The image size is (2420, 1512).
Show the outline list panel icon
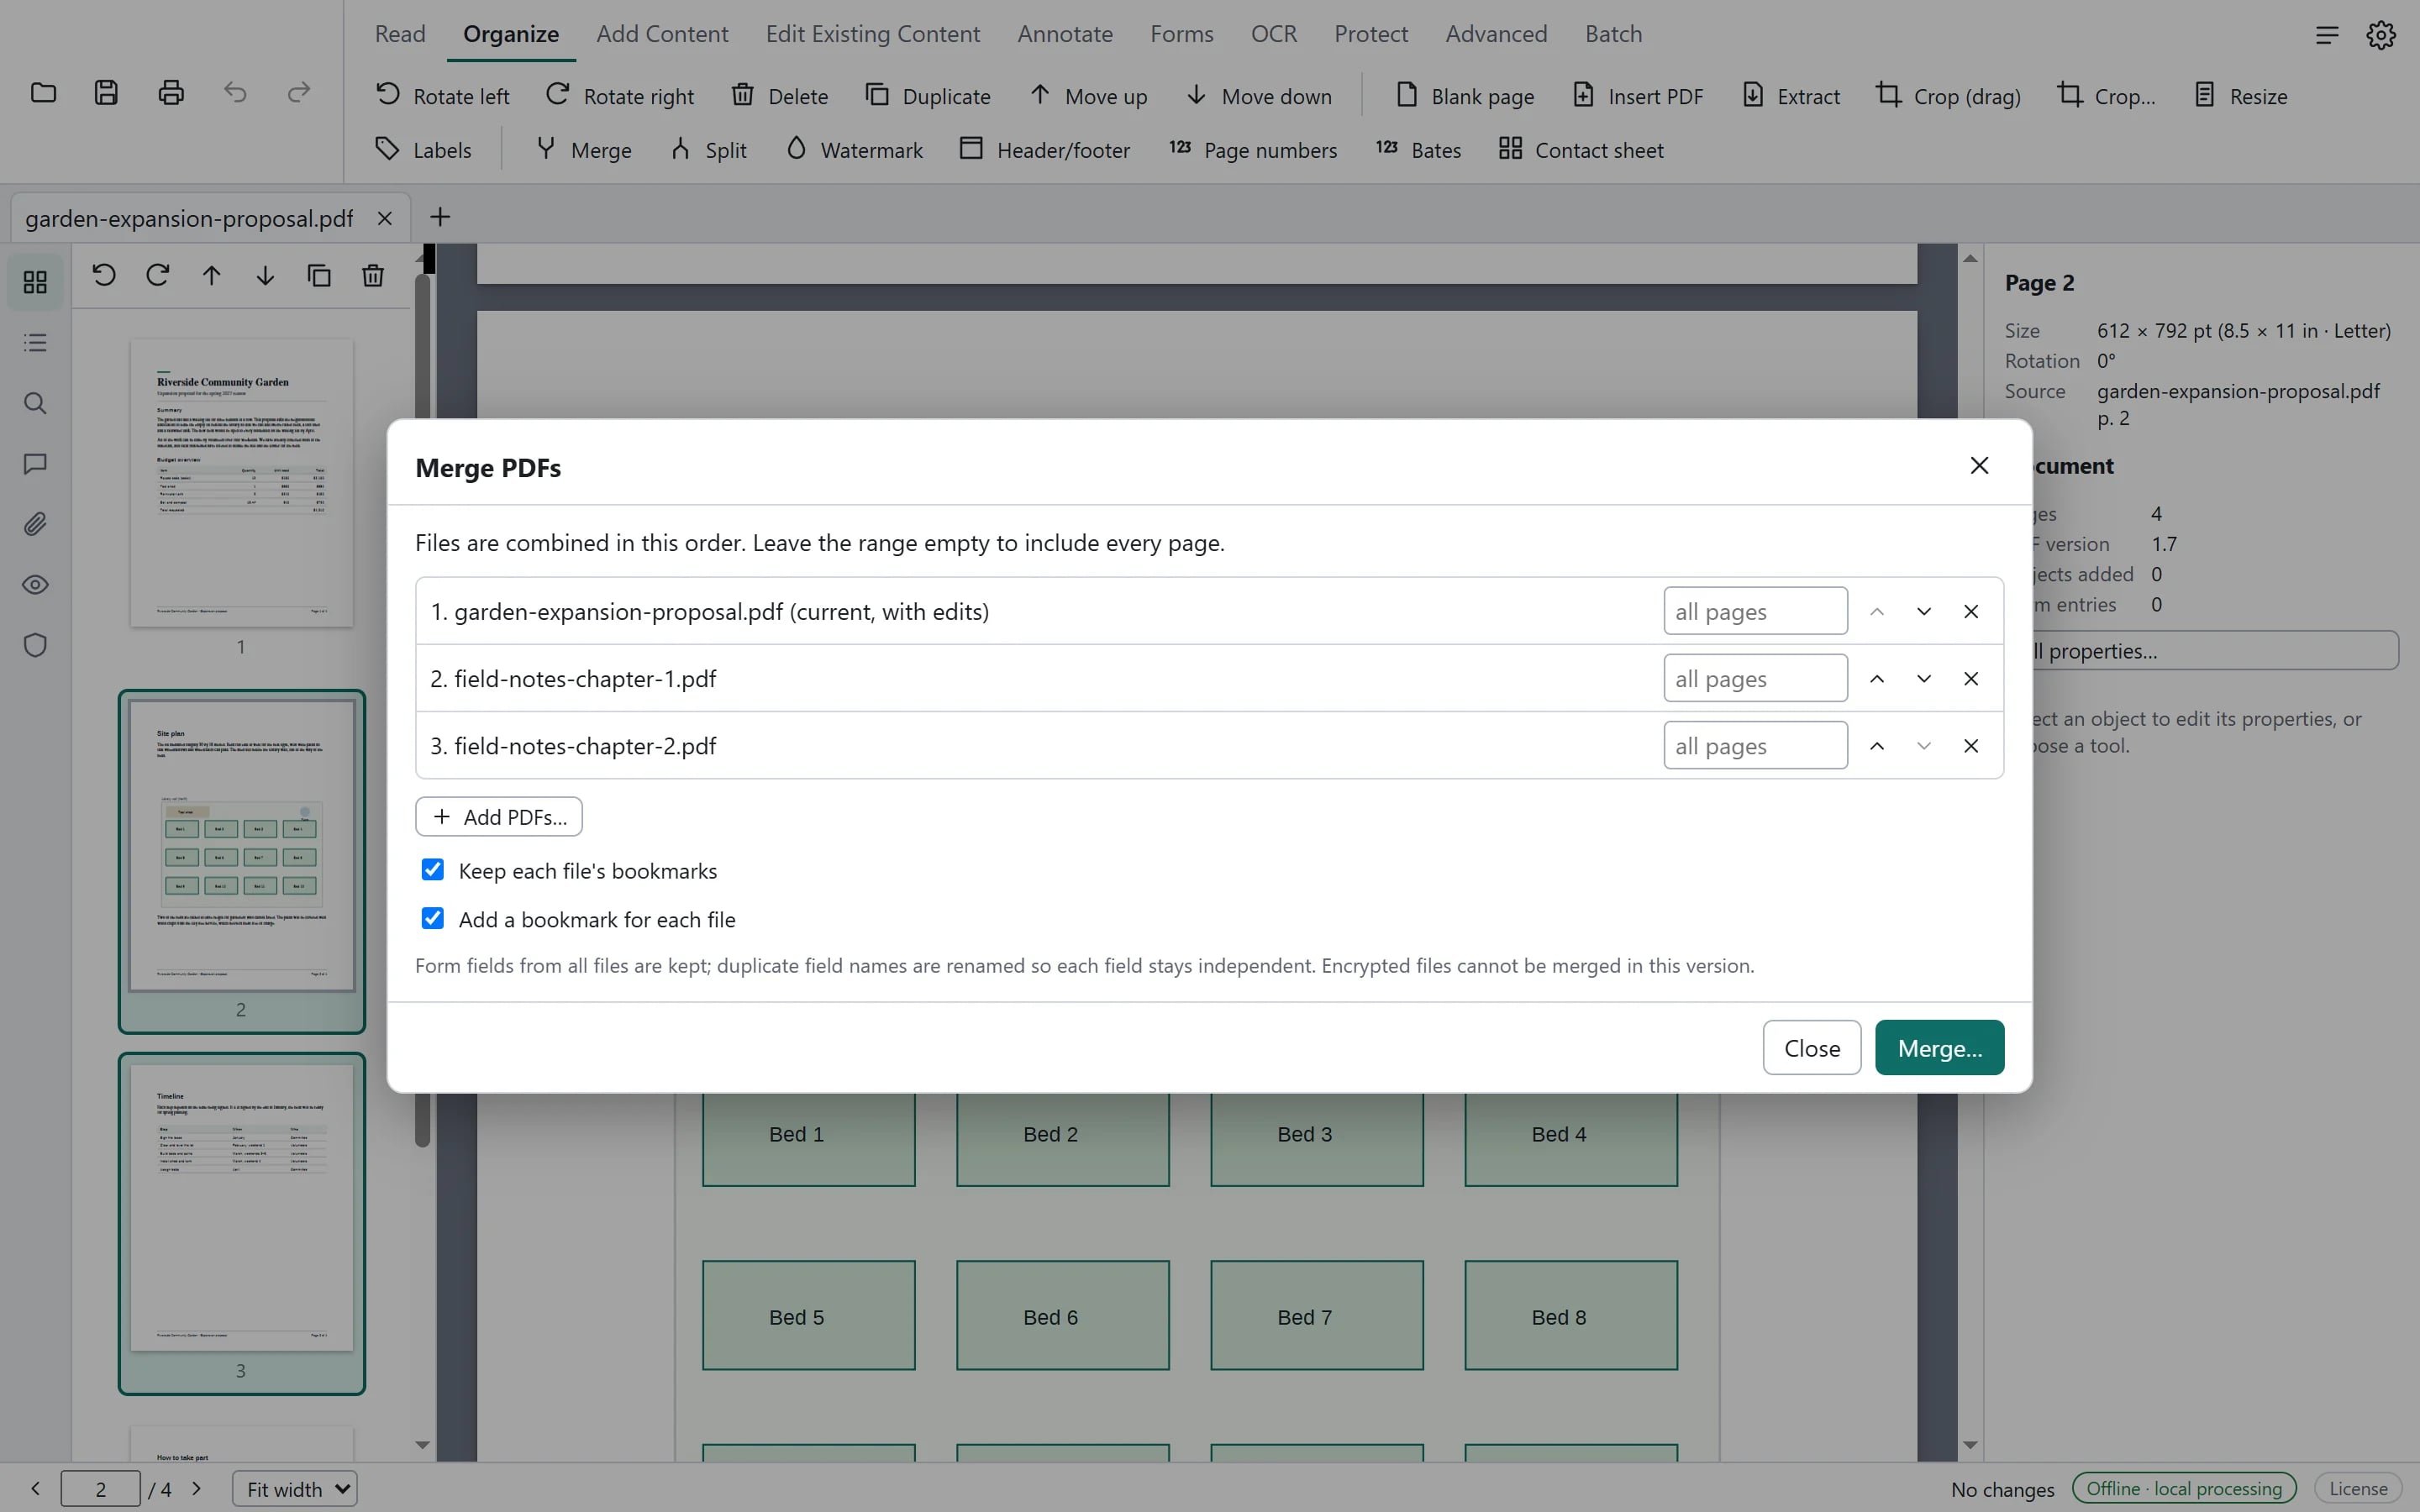tap(35, 343)
